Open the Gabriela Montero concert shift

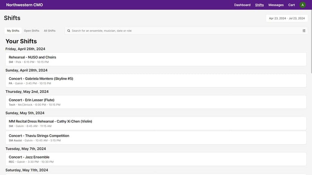coord(156,81)
